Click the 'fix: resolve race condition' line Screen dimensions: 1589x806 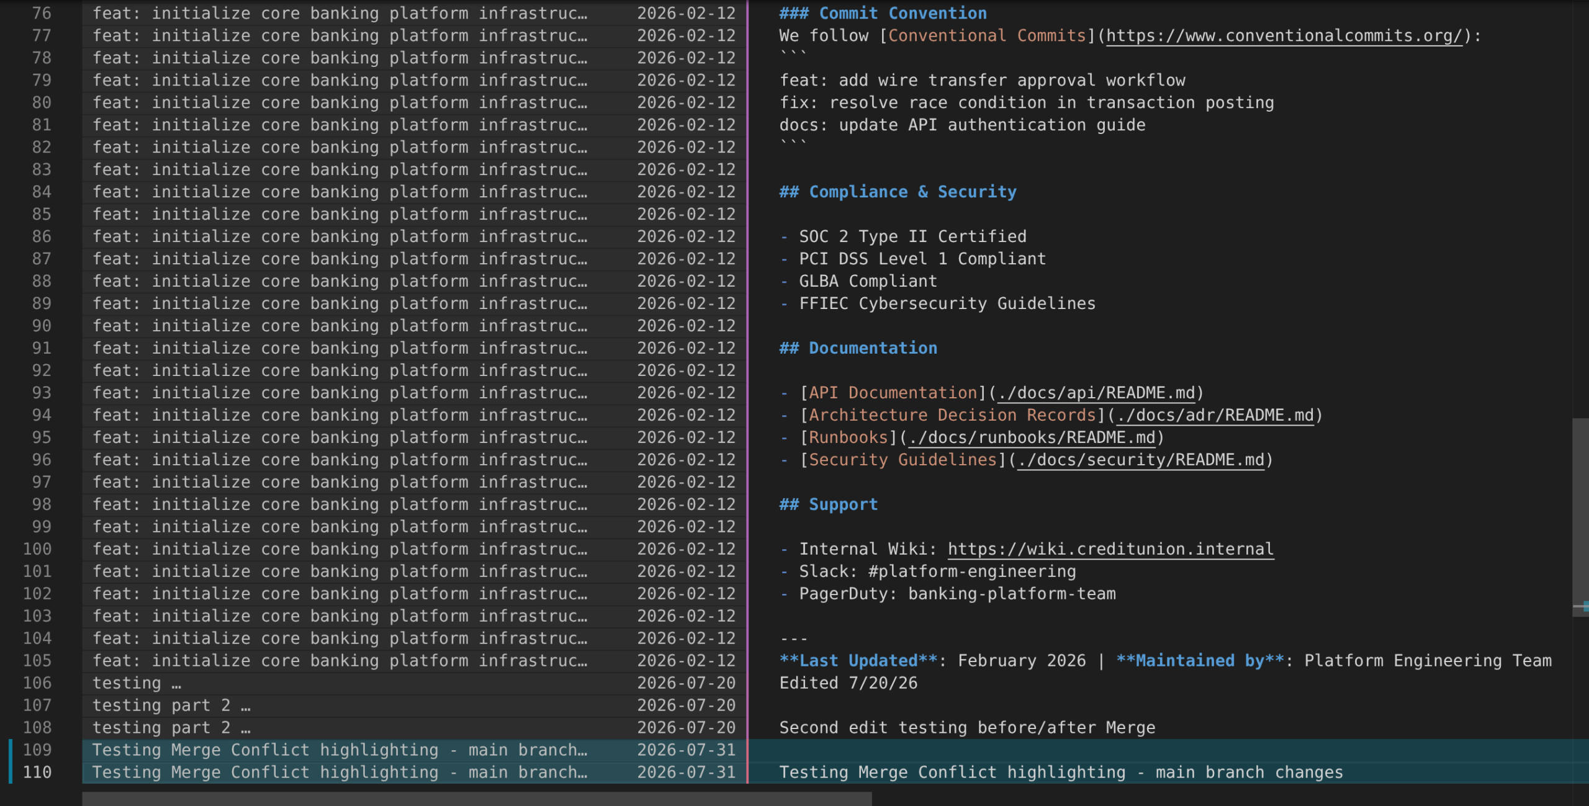point(1027,103)
